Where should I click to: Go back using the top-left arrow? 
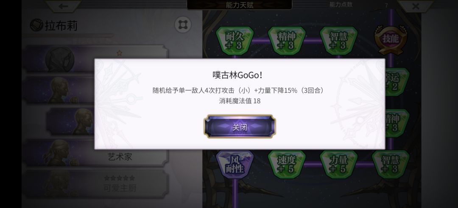[x=63, y=6]
